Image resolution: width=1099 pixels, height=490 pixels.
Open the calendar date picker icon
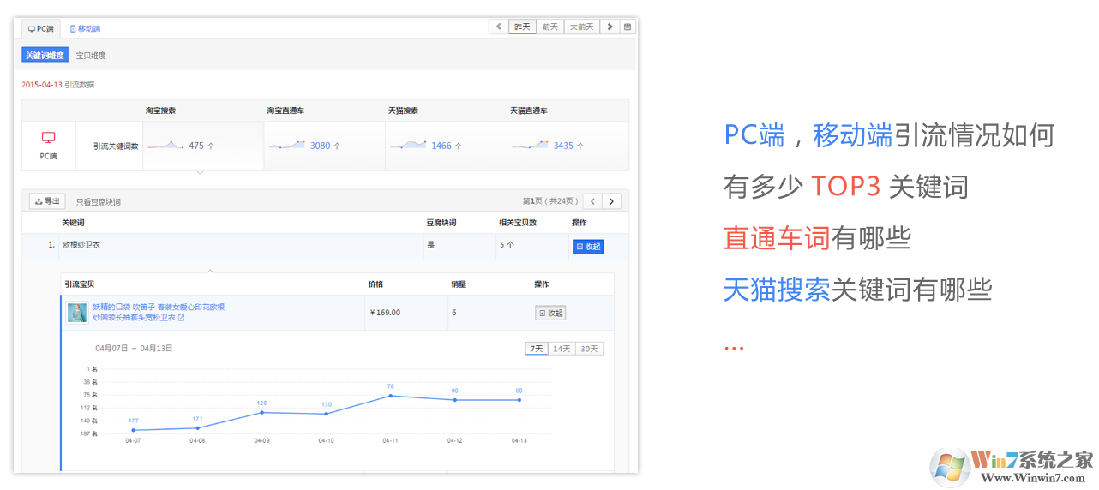coord(628,27)
